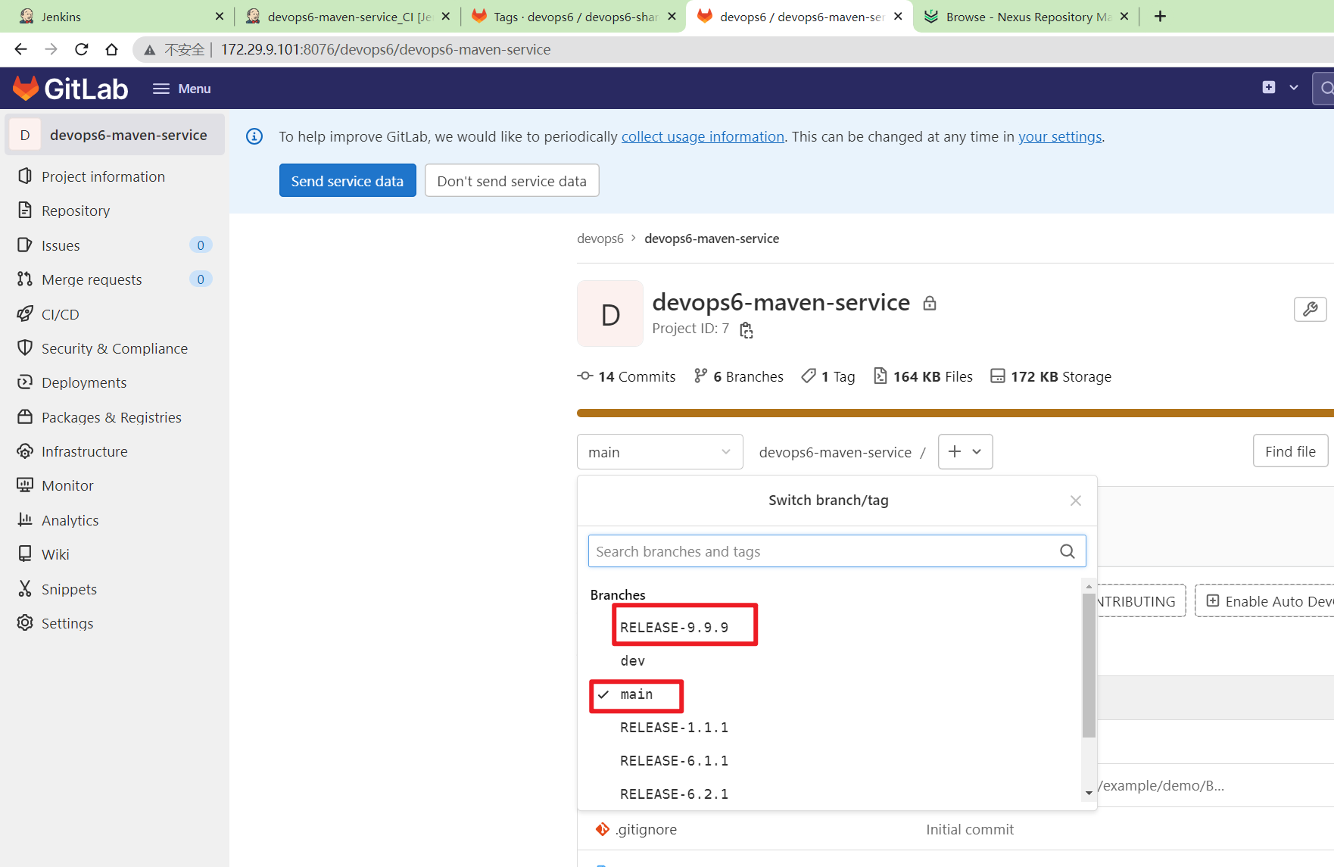This screenshot has height=867, width=1334.
Task: Click the Analytics chart icon
Action: (x=25, y=519)
